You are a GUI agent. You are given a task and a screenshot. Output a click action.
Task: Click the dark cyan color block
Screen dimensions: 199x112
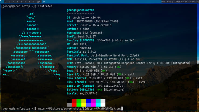point(98,101)
